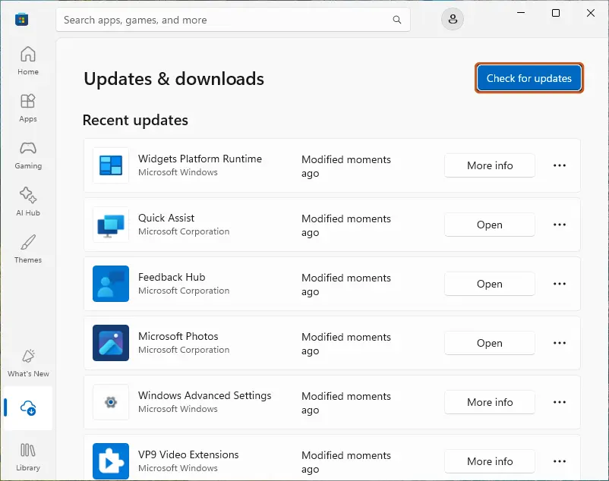Image resolution: width=609 pixels, height=481 pixels.
Task: Click the Widgets Platform Runtime app icon
Action: pyautogui.click(x=111, y=165)
